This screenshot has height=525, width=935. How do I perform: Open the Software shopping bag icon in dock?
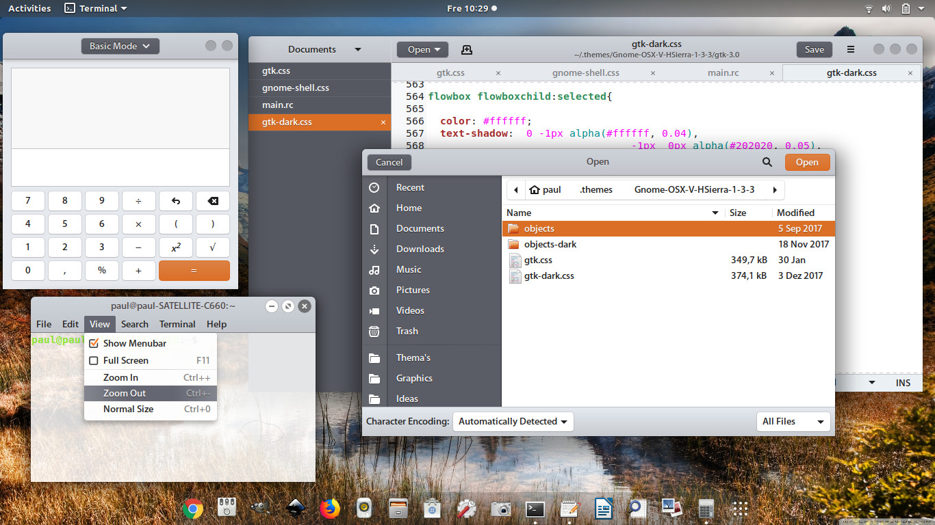[432, 508]
